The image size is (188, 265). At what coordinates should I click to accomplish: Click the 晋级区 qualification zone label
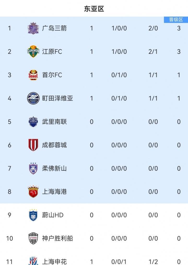click(176, 20)
